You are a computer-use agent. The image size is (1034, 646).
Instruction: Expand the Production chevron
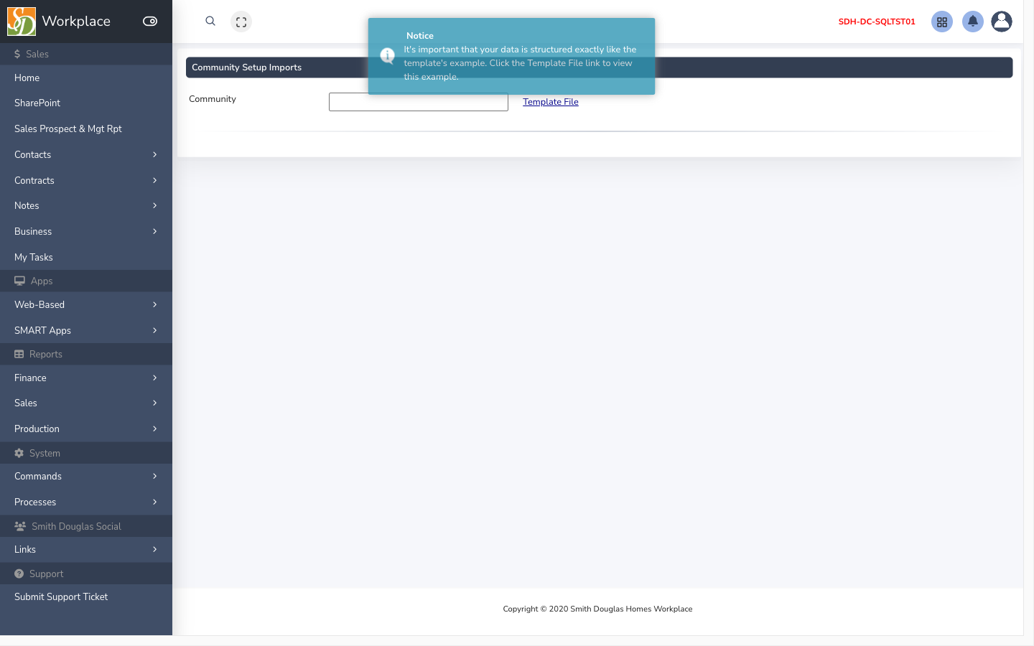(155, 429)
